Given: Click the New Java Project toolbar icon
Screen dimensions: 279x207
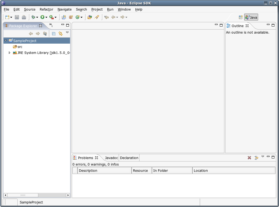Looking at the screenshot, I should 64,17.
